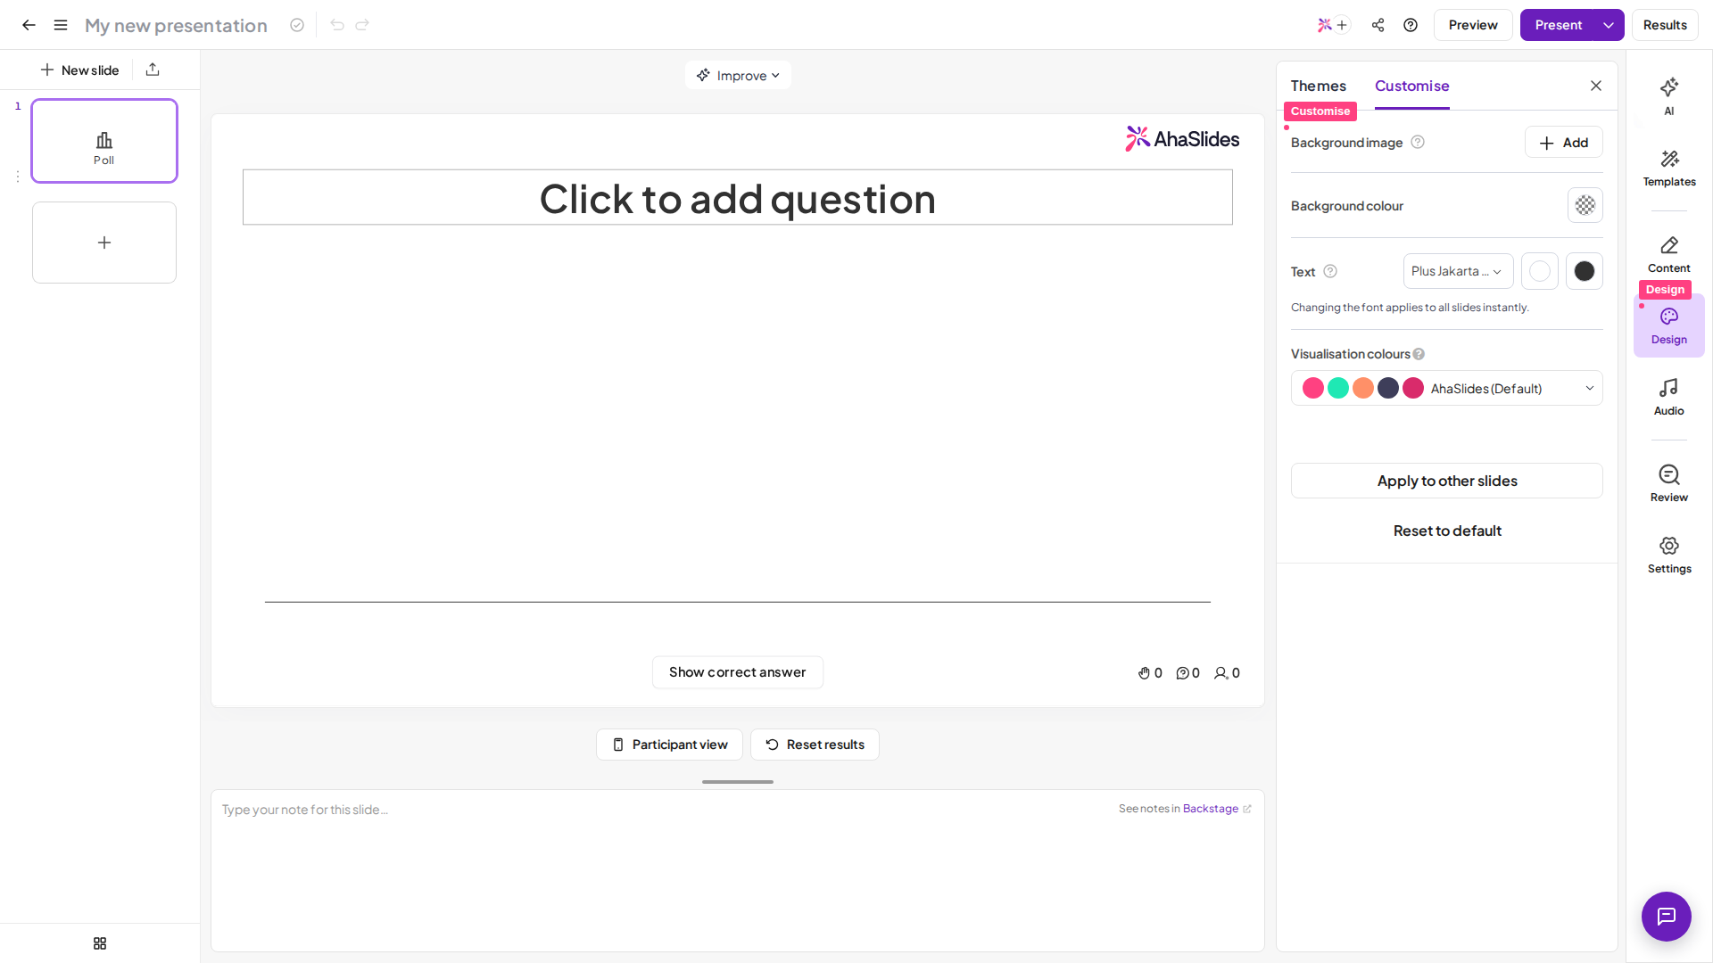Choose the white text colour swatch

click(1539, 271)
